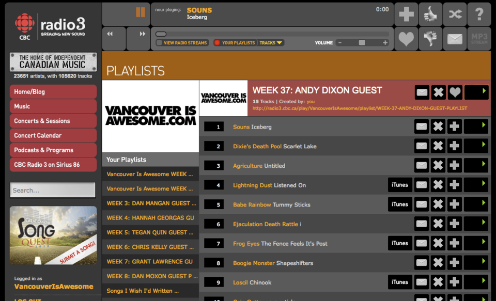Select Songs I Wish I'd Written playlist
Screen dimensions: 496x301
click(150, 291)
